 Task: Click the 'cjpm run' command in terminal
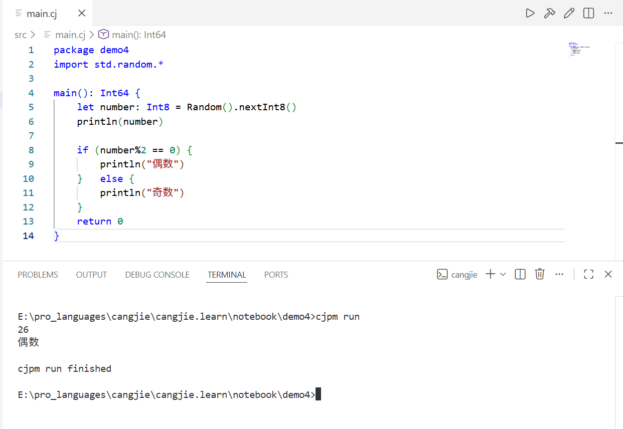coord(338,317)
